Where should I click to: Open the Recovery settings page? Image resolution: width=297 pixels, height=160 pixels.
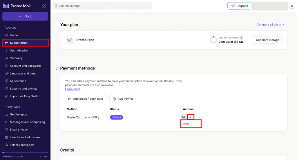(16, 58)
